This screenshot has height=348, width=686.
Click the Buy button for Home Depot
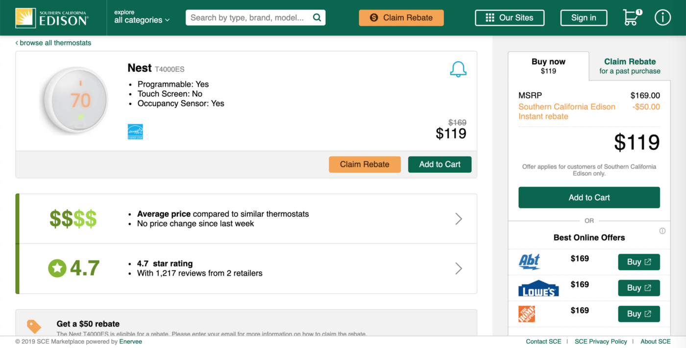coord(639,314)
